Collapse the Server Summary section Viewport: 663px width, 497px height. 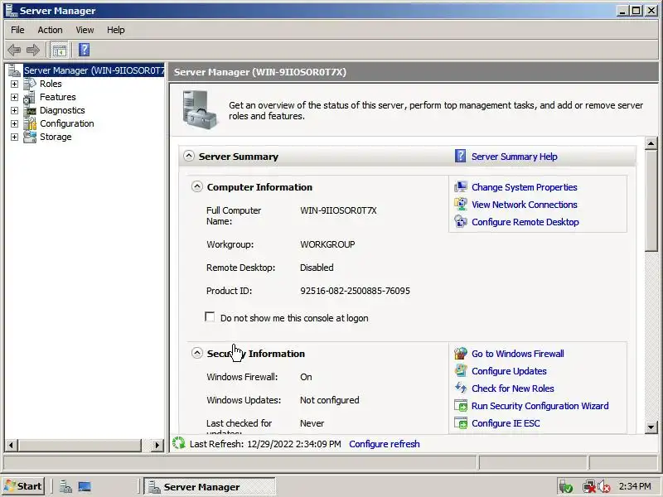(x=189, y=156)
